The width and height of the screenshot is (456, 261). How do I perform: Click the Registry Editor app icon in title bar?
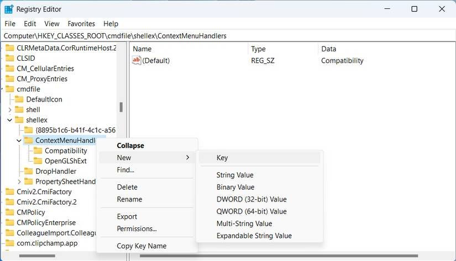click(9, 9)
